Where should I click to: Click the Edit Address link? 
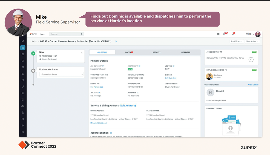click(x=128, y=105)
